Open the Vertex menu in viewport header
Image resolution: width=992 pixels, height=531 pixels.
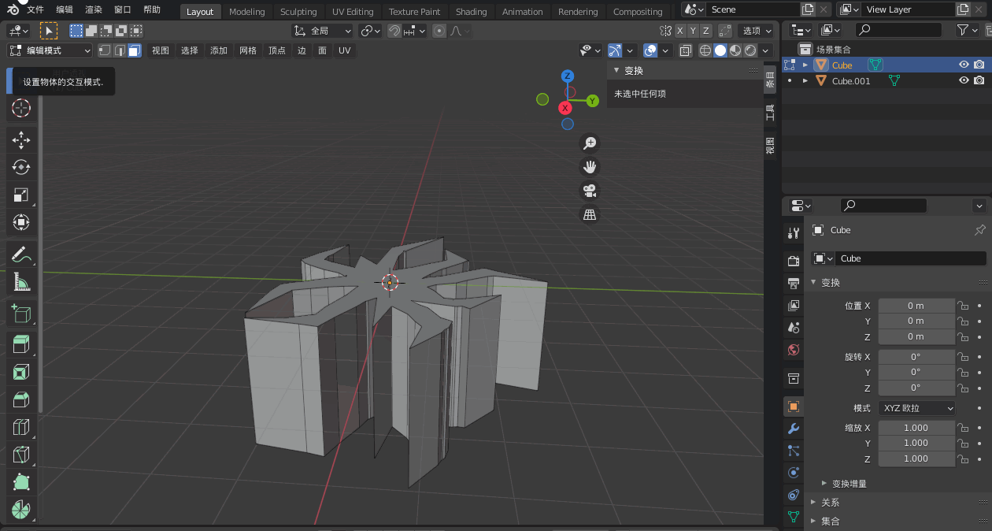(277, 50)
